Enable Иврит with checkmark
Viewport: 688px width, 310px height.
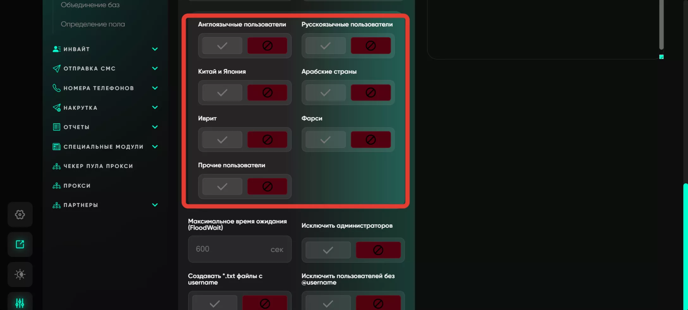[222, 140]
